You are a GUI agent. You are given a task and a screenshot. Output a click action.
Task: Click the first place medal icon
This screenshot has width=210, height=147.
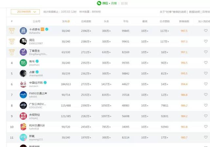12,31
